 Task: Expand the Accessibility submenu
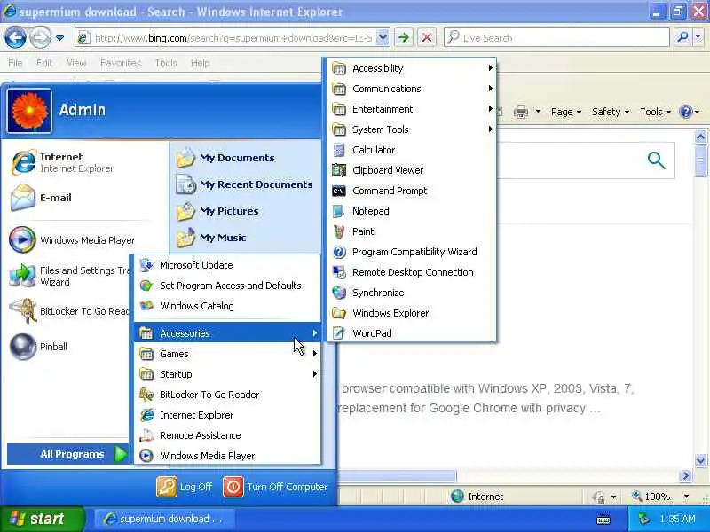pyautogui.click(x=411, y=68)
